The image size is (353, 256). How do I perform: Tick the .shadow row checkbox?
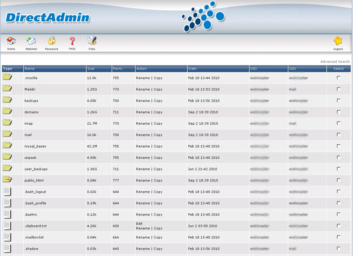tap(339, 249)
